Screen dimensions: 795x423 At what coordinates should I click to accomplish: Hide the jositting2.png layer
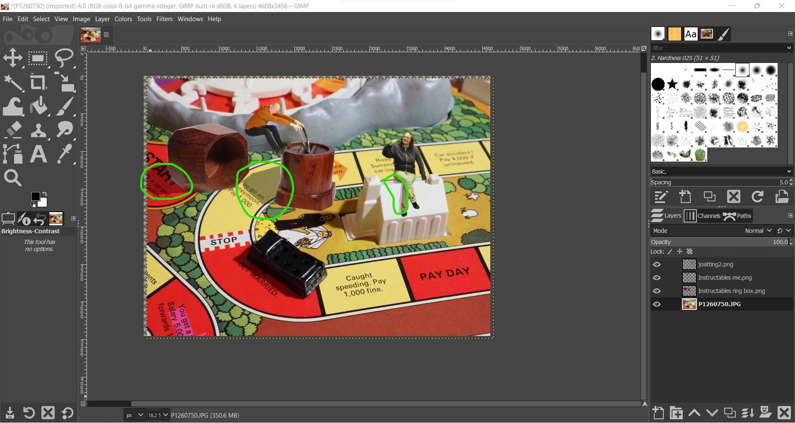(x=657, y=264)
